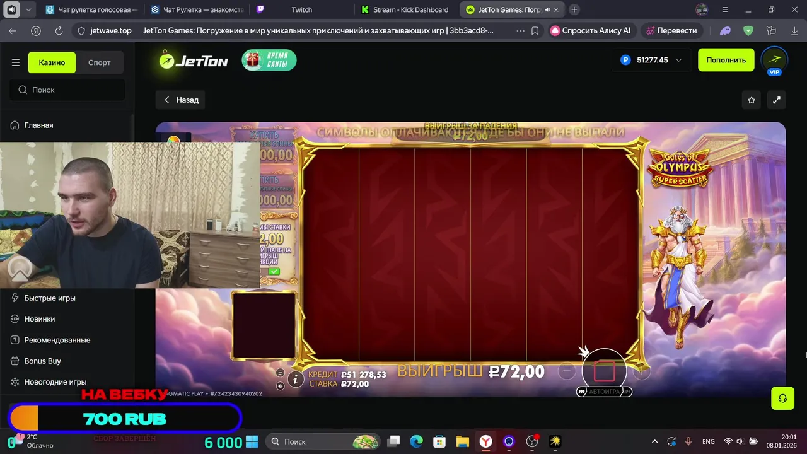Open OBS Studio from taskbar
The image size is (807, 454).
pos(532,441)
